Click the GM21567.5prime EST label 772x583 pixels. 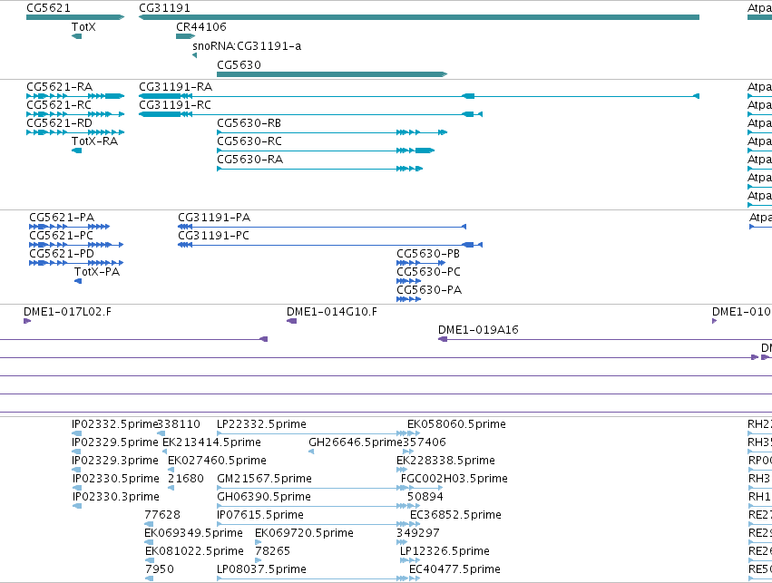(x=264, y=480)
